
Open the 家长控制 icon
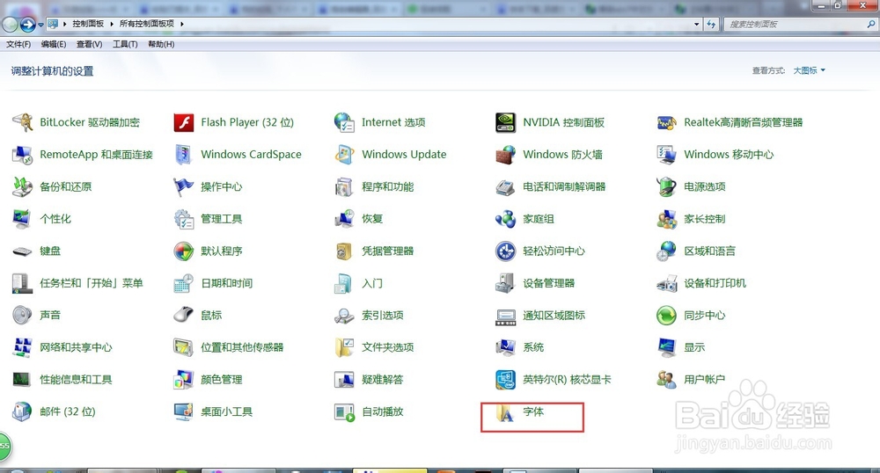click(x=666, y=219)
